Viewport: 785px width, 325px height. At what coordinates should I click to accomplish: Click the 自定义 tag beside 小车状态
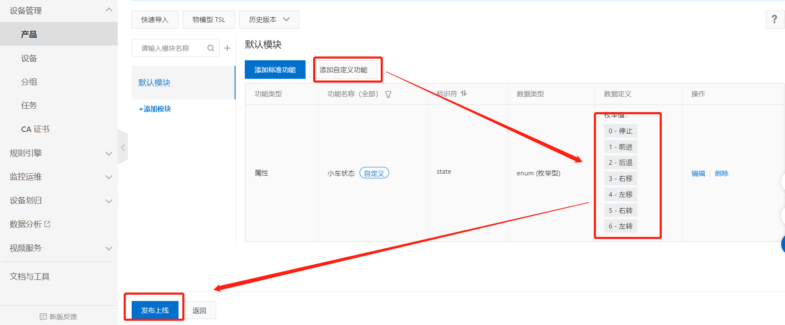pos(374,173)
